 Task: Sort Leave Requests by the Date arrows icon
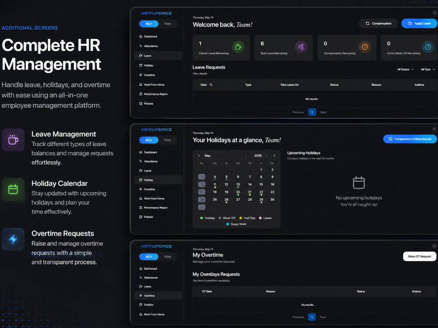point(211,85)
